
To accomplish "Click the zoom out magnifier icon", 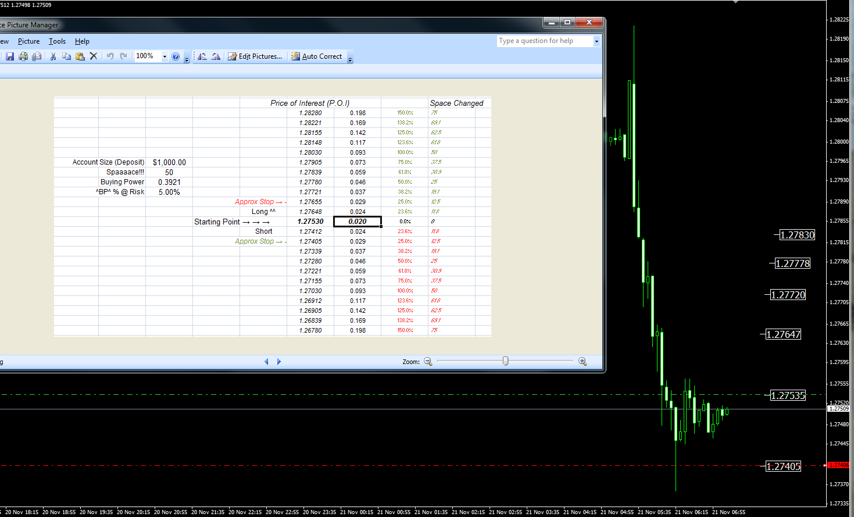I will pyautogui.click(x=428, y=362).
